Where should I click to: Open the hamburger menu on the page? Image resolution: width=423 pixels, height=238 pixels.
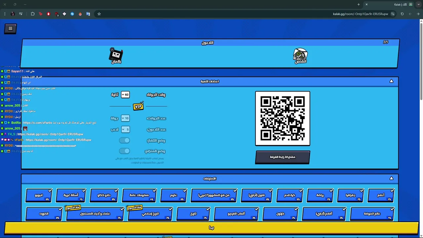(x=10, y=29)
